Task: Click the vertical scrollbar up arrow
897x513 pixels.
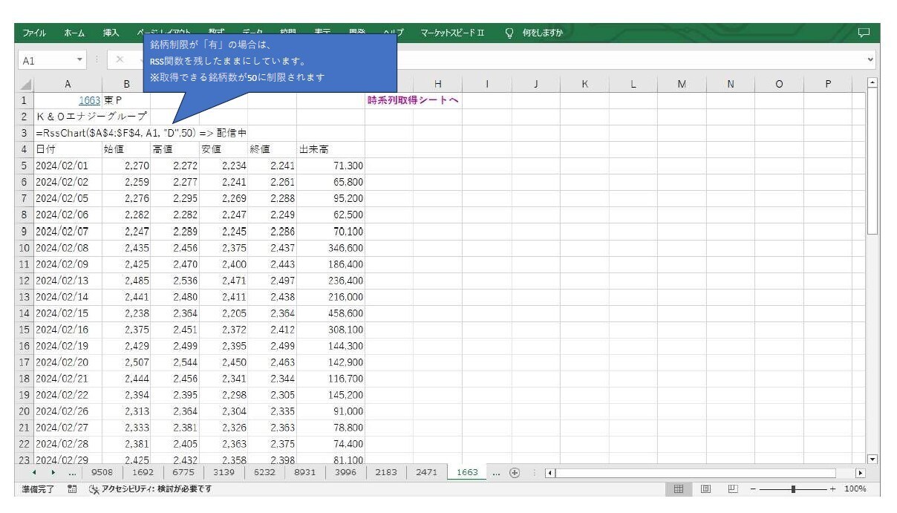Action: [872, 82]
